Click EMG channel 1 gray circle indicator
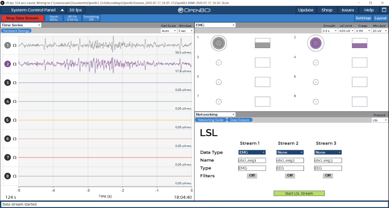389x208 pixels. pos(219,43)
